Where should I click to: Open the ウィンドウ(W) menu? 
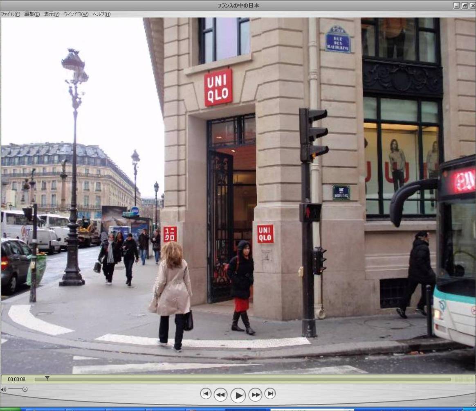pyautogui.click(x=76, y=14)
